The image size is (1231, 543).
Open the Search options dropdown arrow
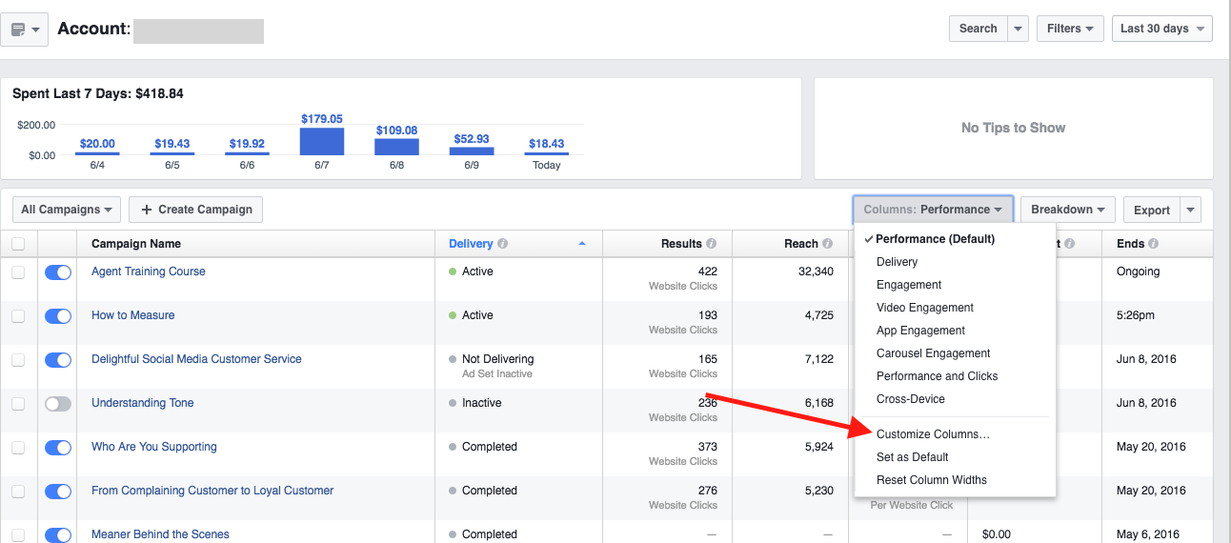tap(1019, 29)
